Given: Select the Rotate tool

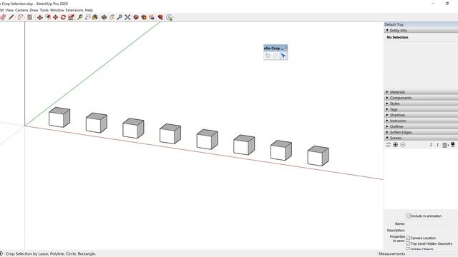Looking at the screenshot, I should pyautogui.click(x=63, y=17).
